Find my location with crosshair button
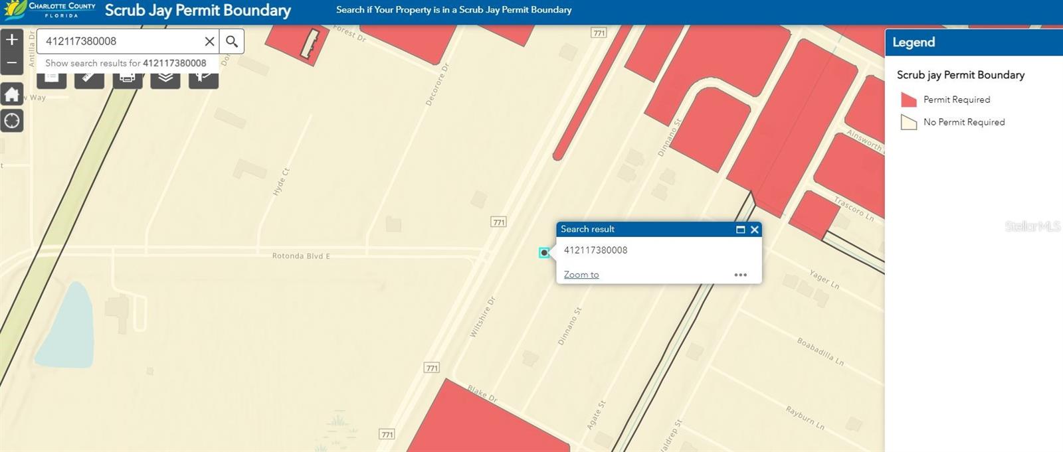The width and height of the screenshot is (1063, 452). (x=12, y=121)
